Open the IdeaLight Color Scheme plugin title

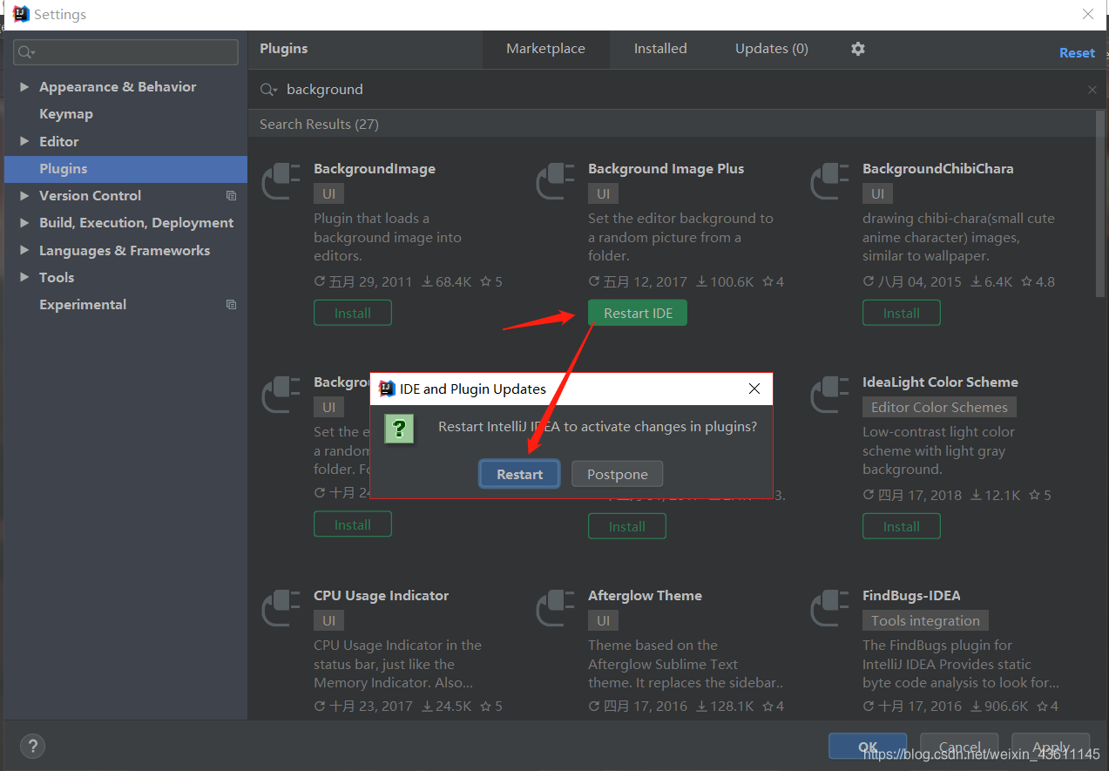tap(940, 382)
